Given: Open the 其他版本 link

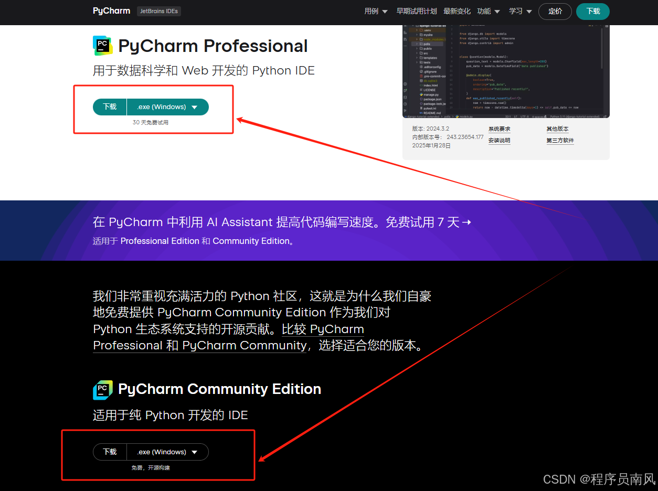Looking at the screenshot, I should pyautogui.click(x=557, y=129).
